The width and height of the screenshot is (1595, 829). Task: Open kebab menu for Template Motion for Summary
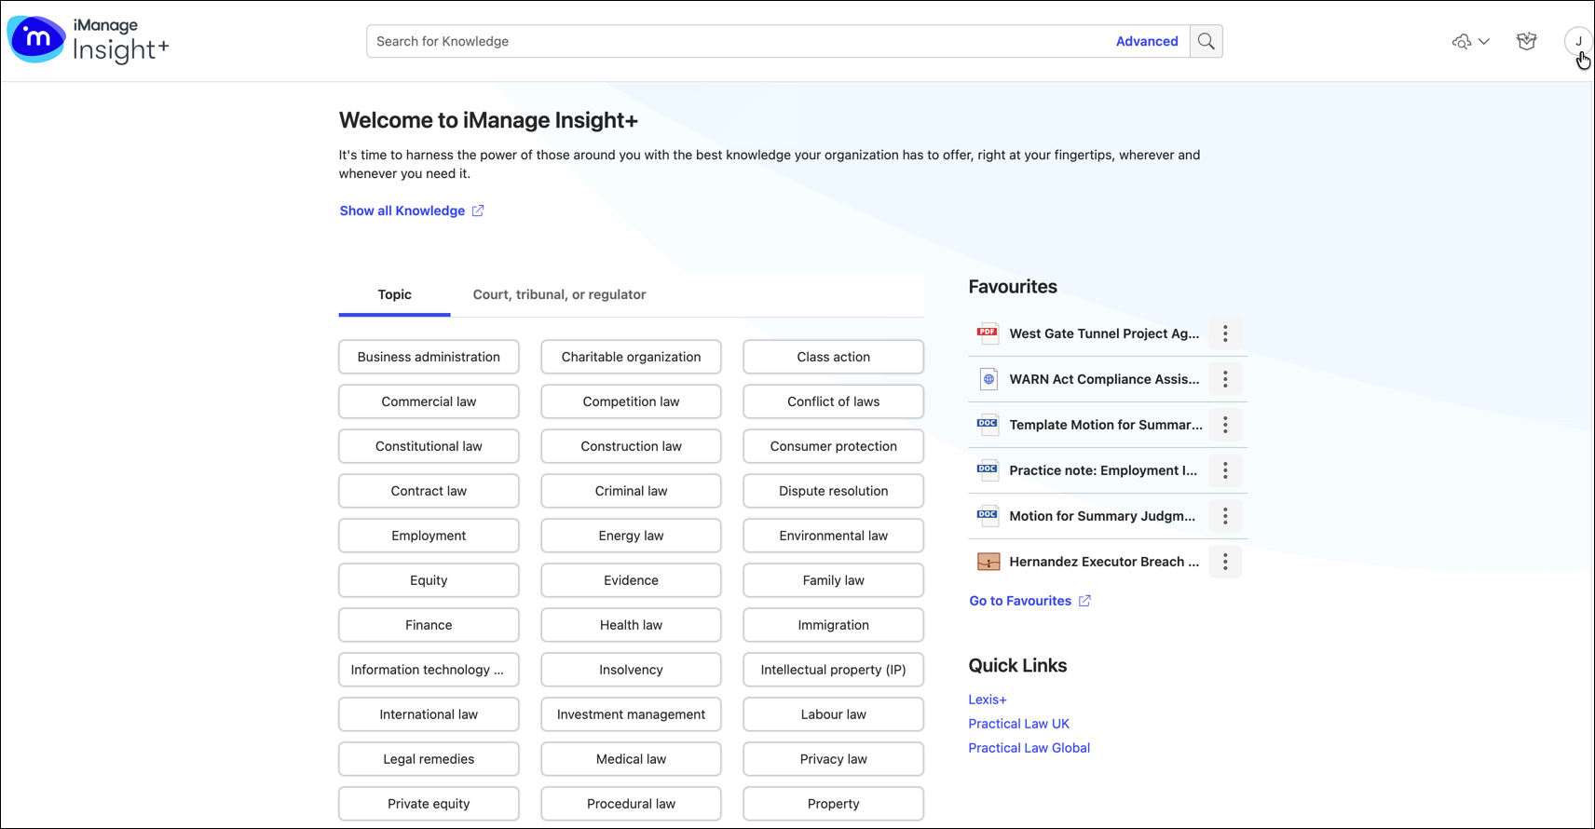(x=1225, y=425)
